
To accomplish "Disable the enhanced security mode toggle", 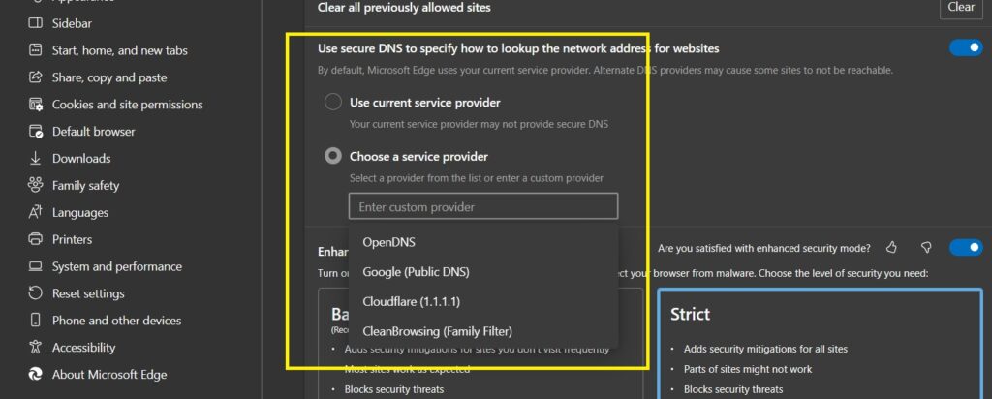I will (x=966, y=248).
